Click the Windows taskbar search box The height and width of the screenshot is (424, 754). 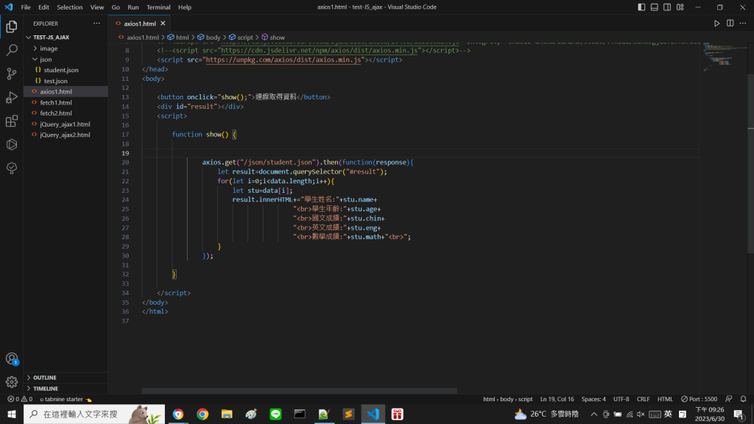click(x=94, y=414)
